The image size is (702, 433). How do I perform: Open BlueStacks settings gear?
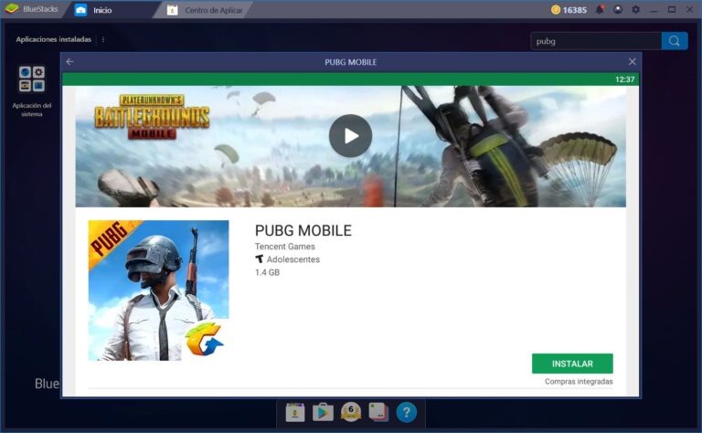point(635,9)
